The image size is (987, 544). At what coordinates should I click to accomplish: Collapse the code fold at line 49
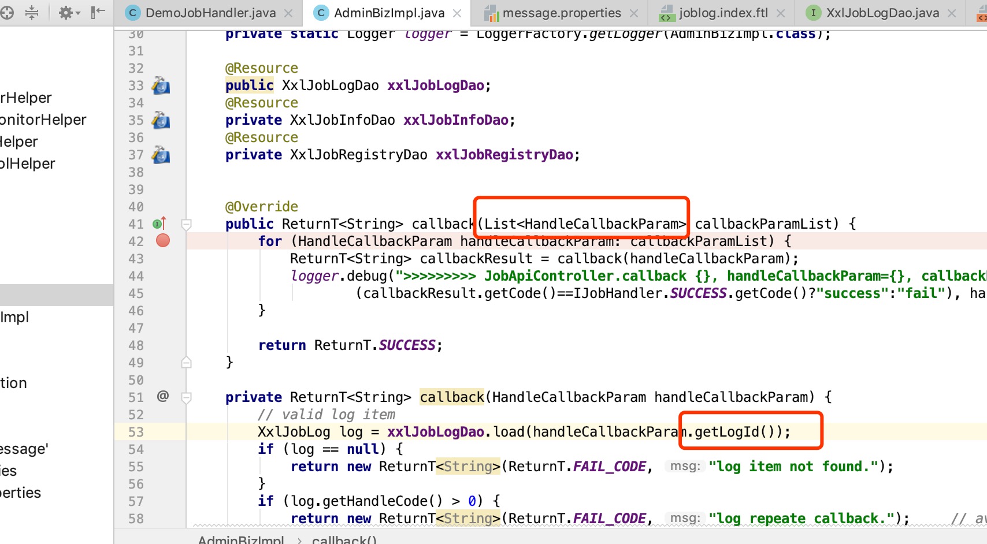coord(186,362)
